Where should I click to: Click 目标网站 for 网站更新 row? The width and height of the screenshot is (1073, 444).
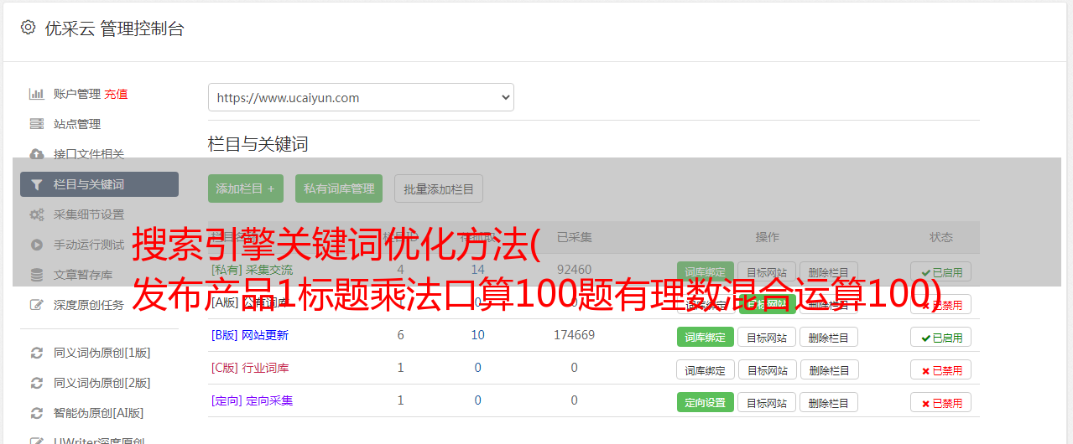point(767,337)
